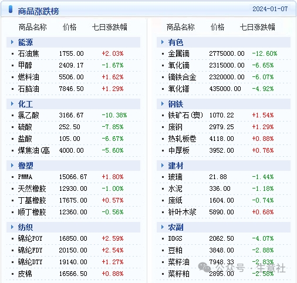
Task: Select commodity 石油焦
Action: click(29, 53)
